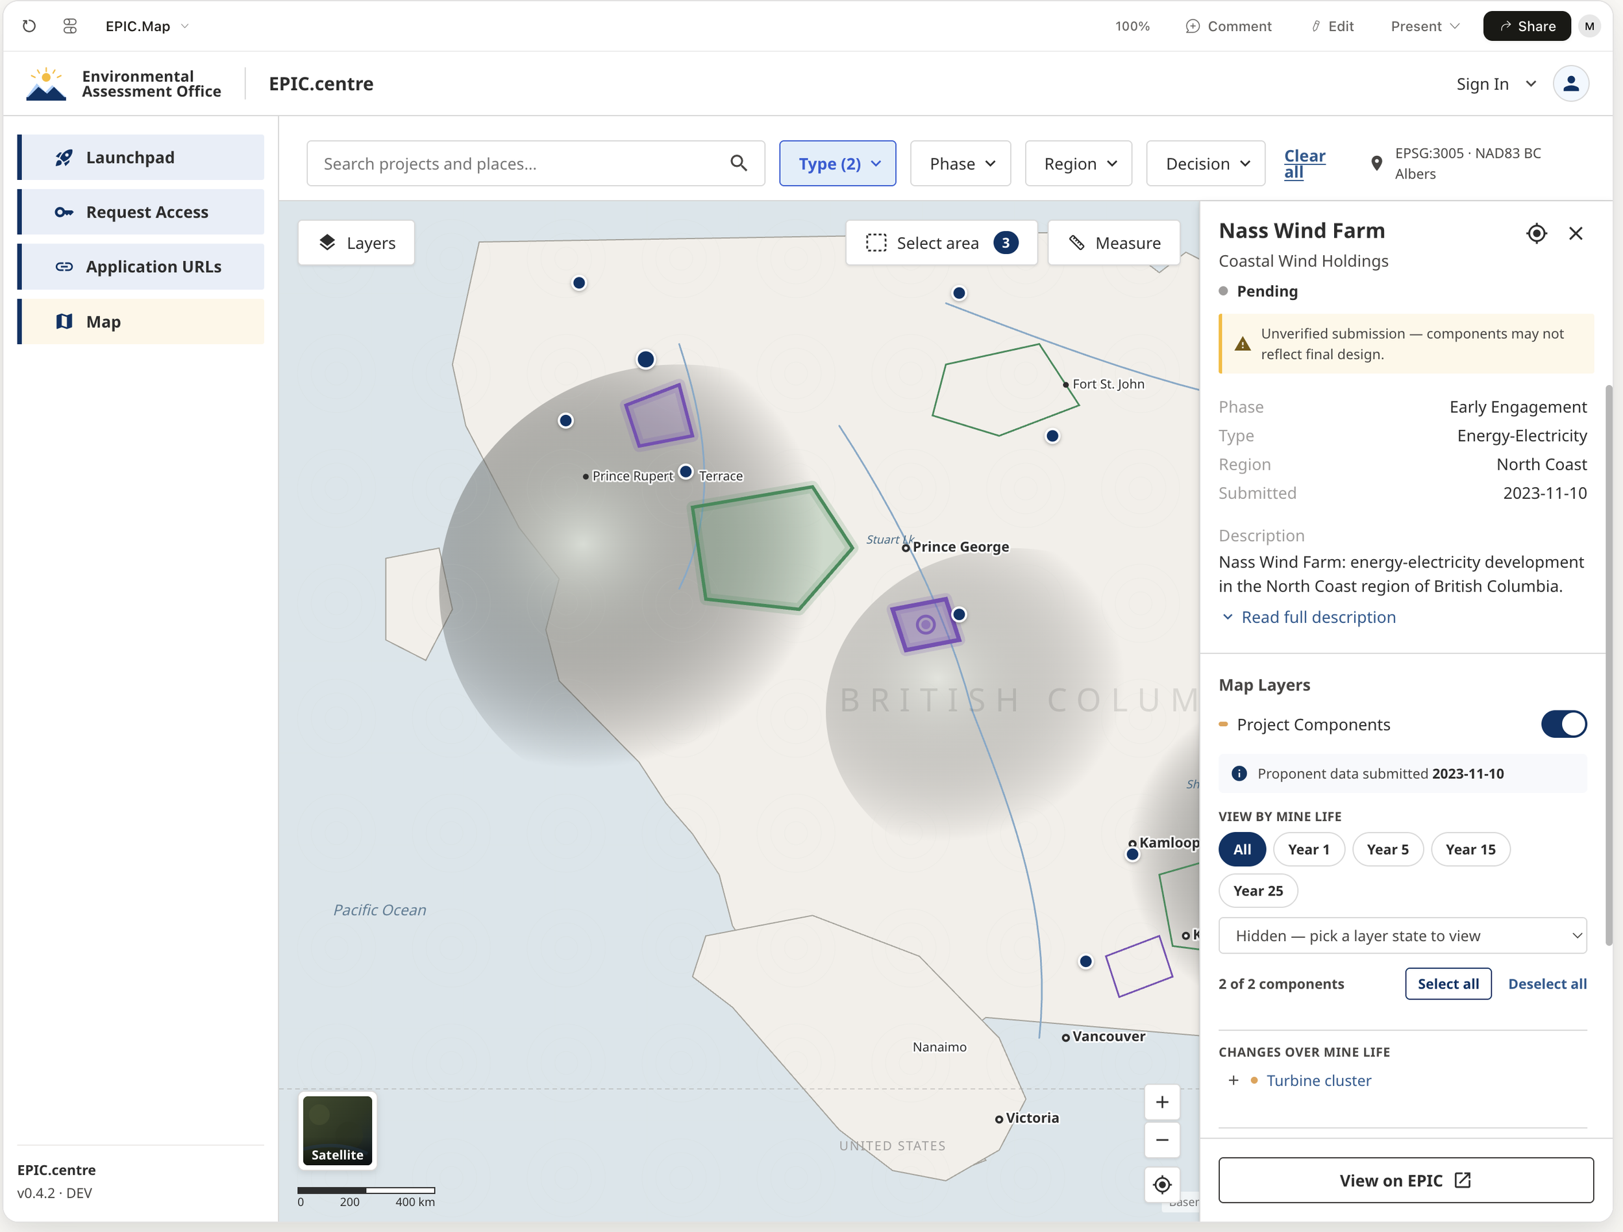Activate the Measure tool

tap(1114, 243)
